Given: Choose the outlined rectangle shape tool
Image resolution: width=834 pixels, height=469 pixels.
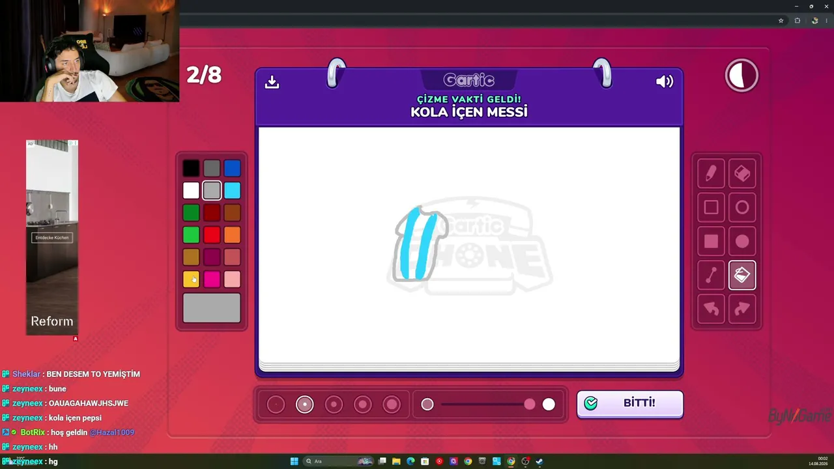Looking at the screenshot, I should (x=711, y=207).
